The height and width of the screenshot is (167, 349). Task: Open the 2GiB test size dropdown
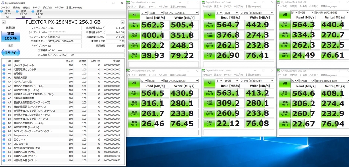(x=231, y=13)
